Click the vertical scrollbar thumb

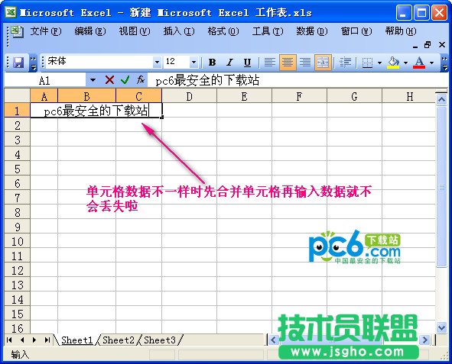pos(441,187)
